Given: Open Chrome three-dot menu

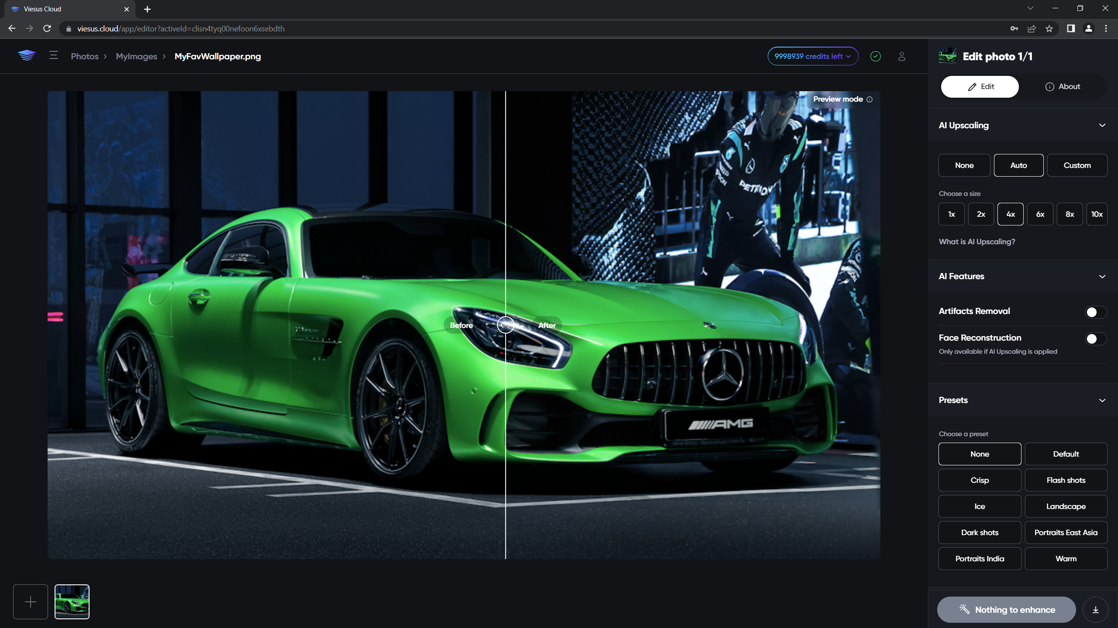Looking at the screenshot, I should point(1106,28).
